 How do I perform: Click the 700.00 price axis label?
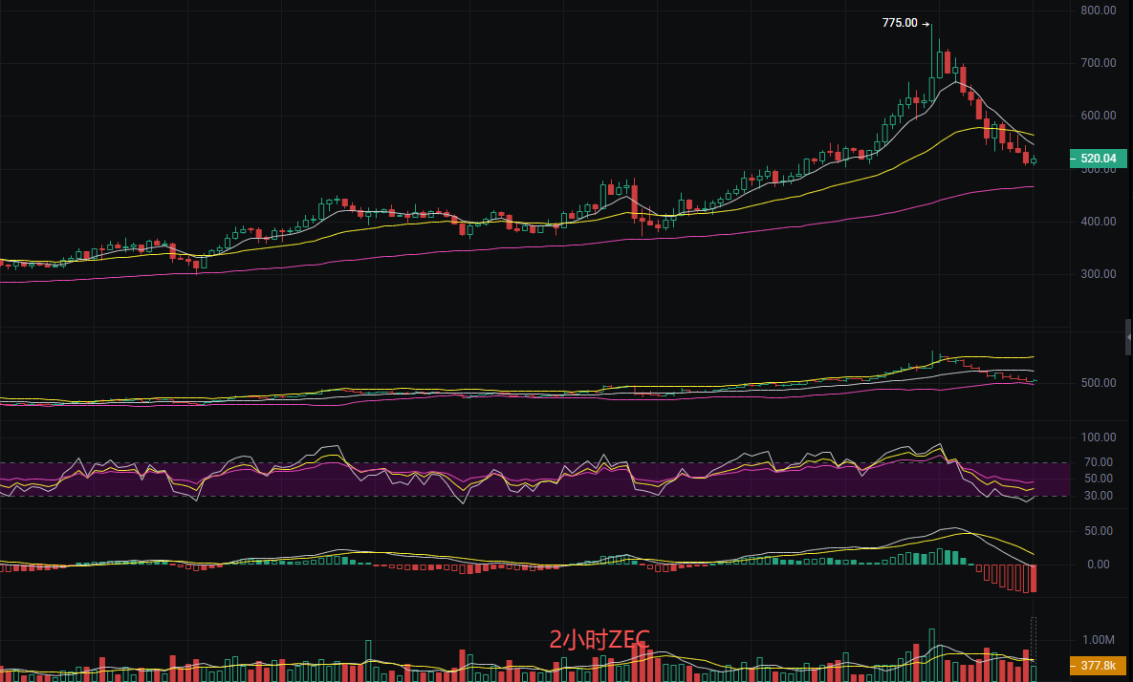pyautogui.click(x=1097, y=63)
